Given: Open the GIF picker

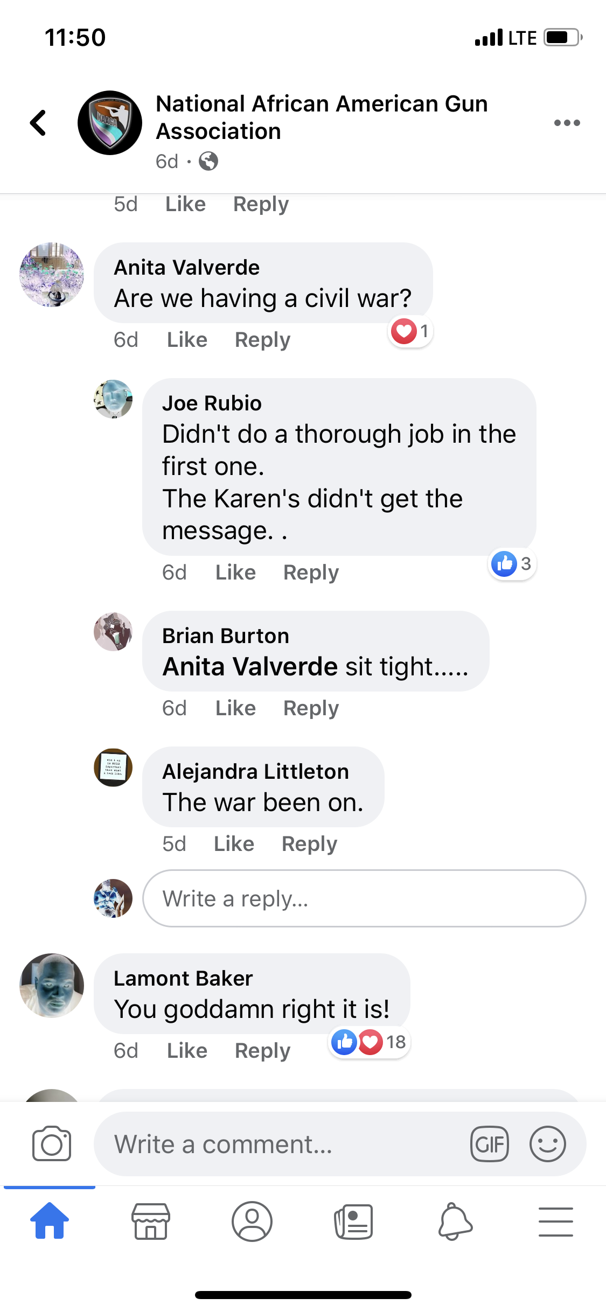Looking at the screenshot, I should 489,1144.
